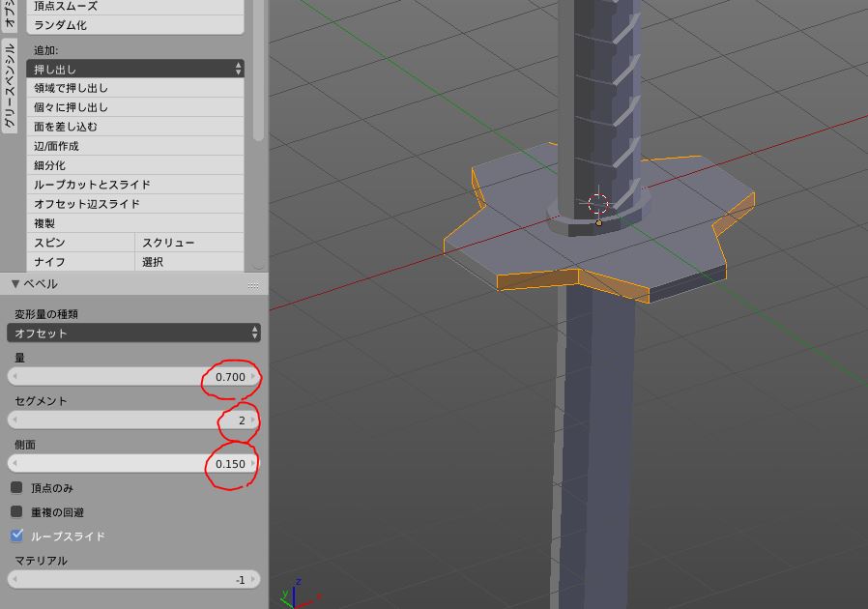This screenshot has width=868, height=609.
Task: Collapse the ベベル operator panel
Action: pyautogui.click(x=15, y=284)
